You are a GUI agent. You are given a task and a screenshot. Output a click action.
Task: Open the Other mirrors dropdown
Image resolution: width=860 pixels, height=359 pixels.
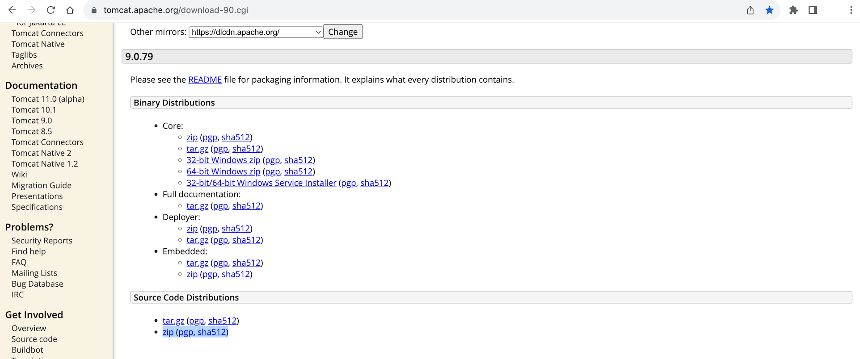pos(256,32)
